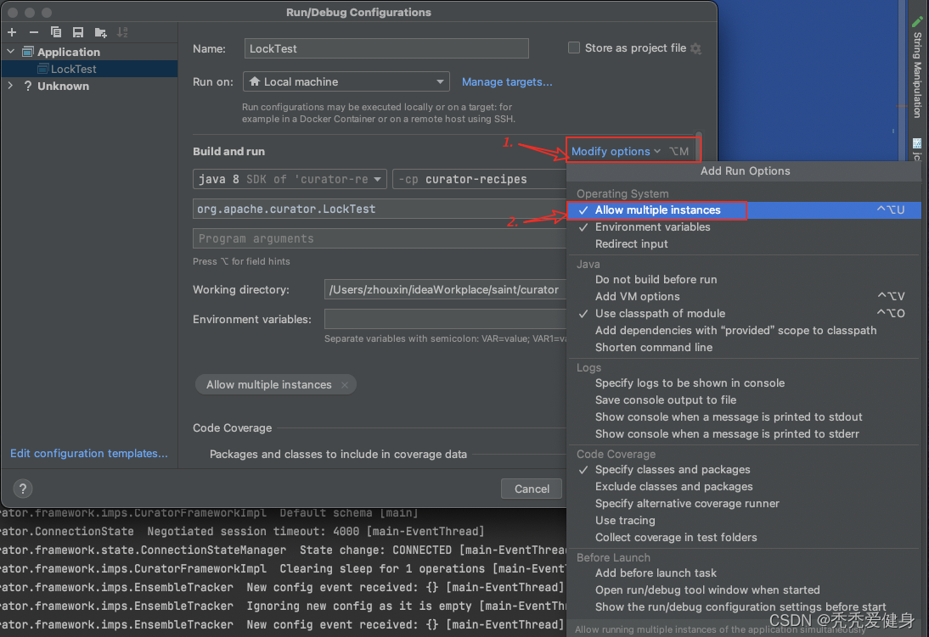Click the Name input field

386,48
